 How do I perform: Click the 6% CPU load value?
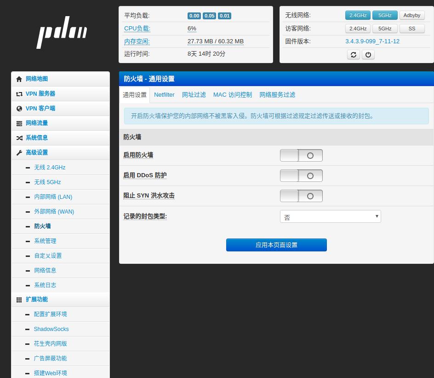[x=192, y=29]
